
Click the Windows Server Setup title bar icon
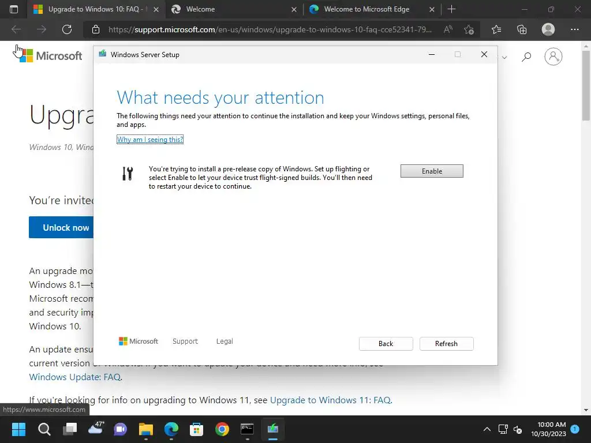pyautogui.click(x=103, y=54)
